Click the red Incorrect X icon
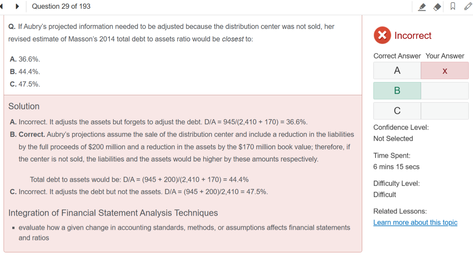Viewport: 473px width, 258px height. coord(382,35)
